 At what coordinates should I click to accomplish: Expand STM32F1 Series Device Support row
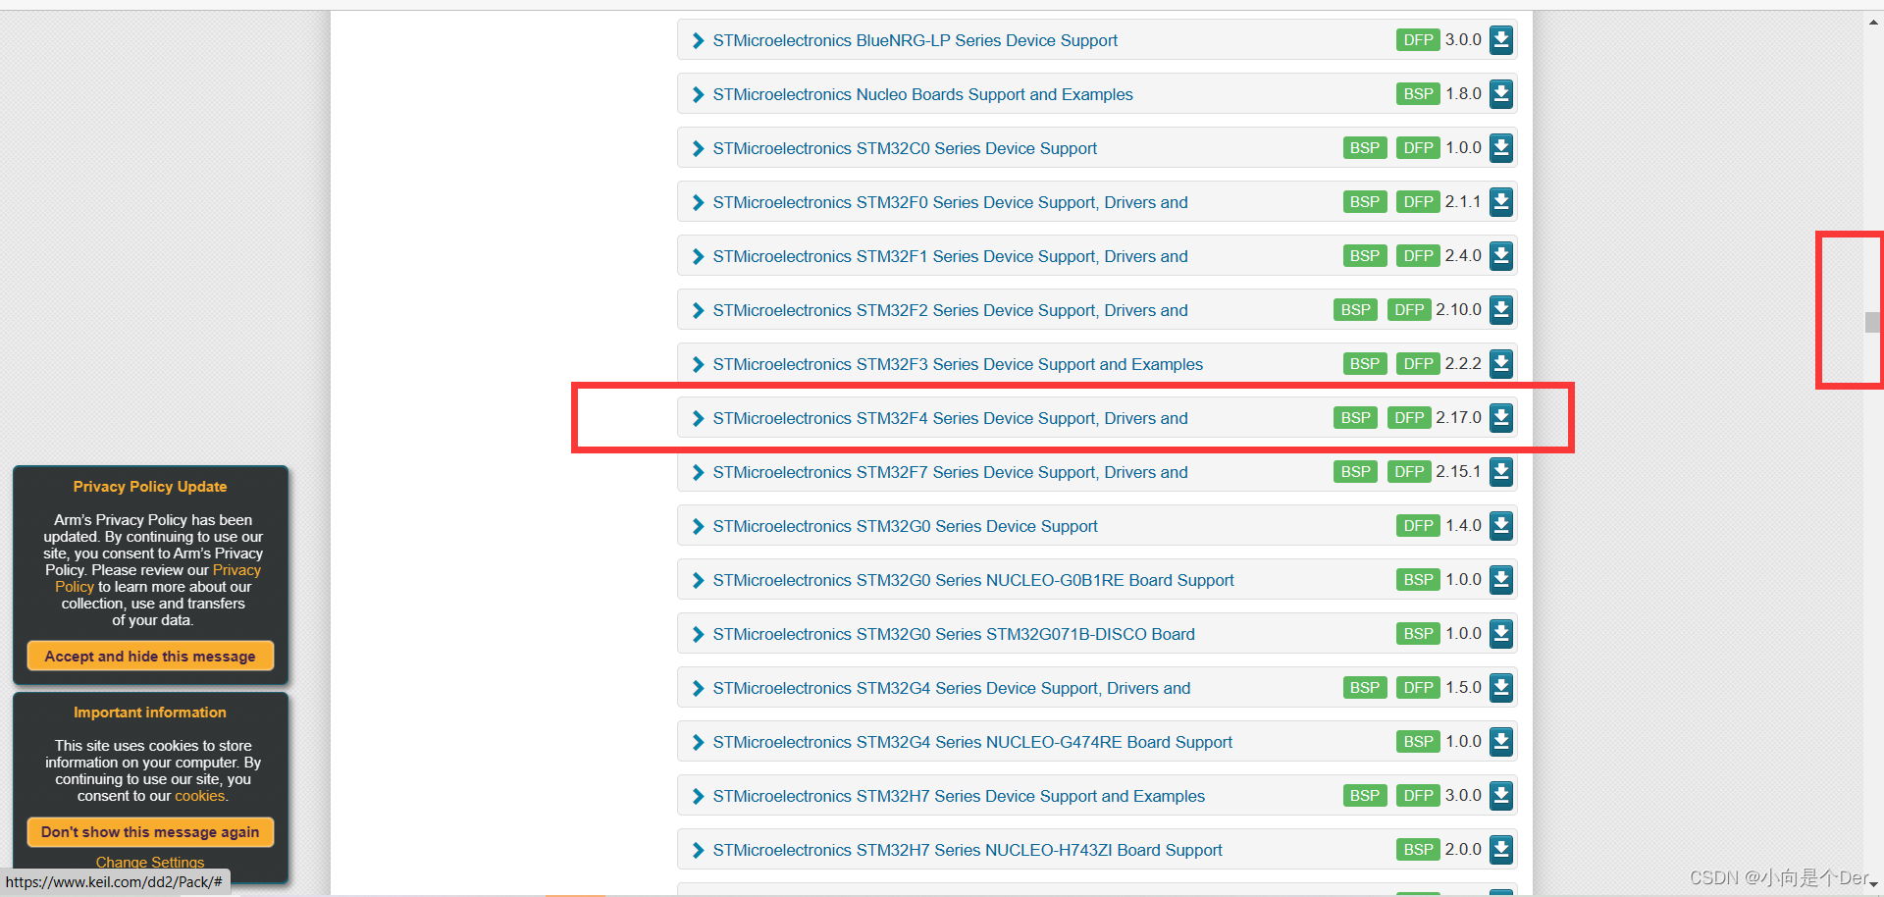698,256
